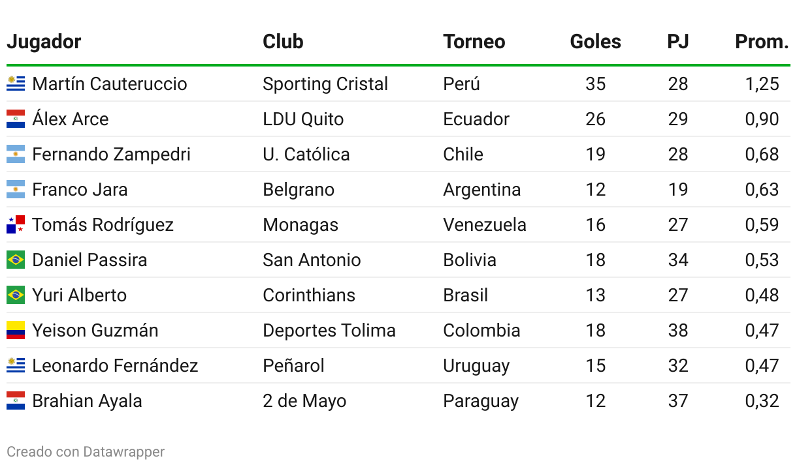
Task: Open the Creado con Datawrapper link
Action: point(86,451)
